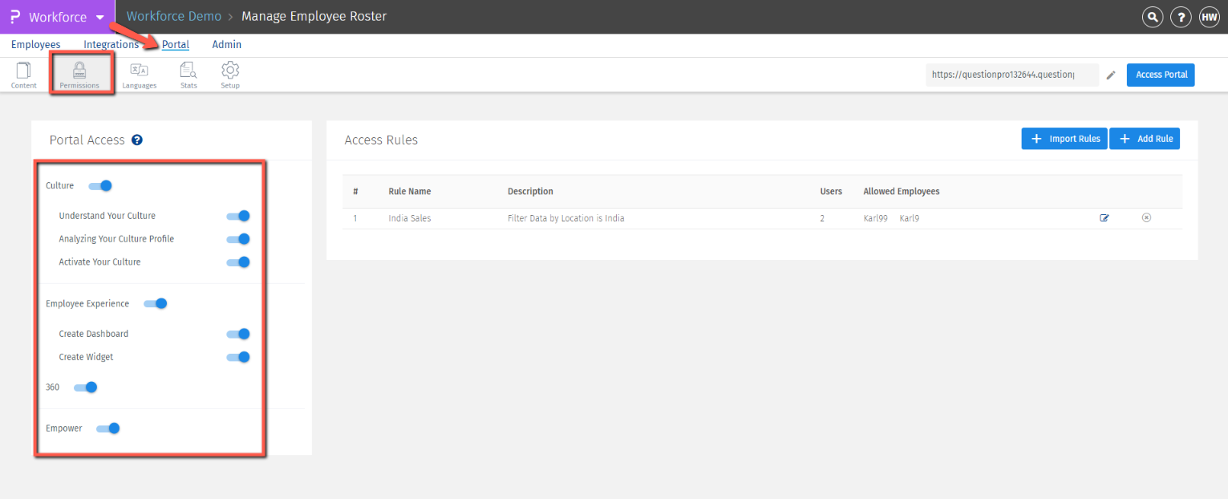Click the pencil icon beside portal URL
1228x499 pixels.
(1111, 75)
